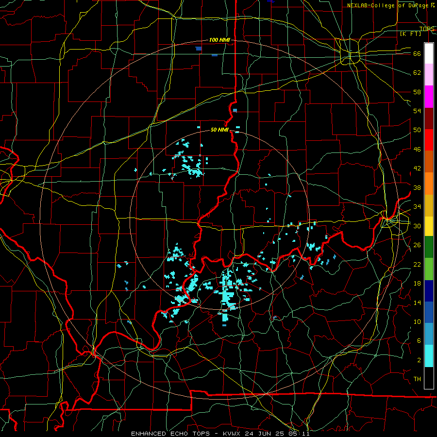Click the legend value "6"

pos(419,341)
